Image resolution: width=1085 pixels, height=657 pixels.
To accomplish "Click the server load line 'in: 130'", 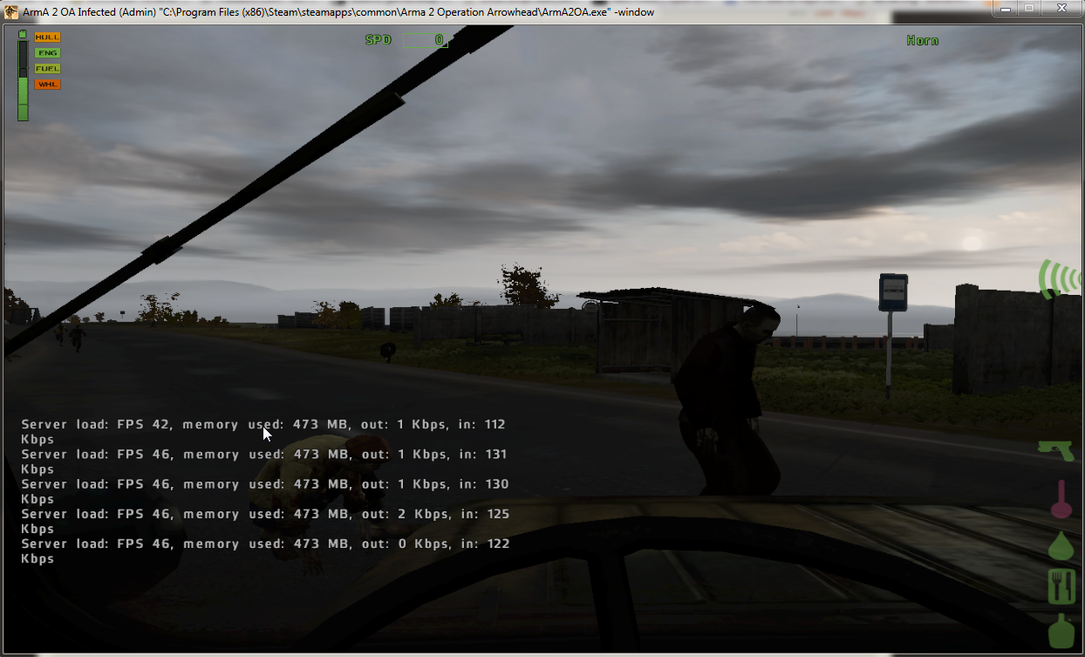I will point(265,491).
